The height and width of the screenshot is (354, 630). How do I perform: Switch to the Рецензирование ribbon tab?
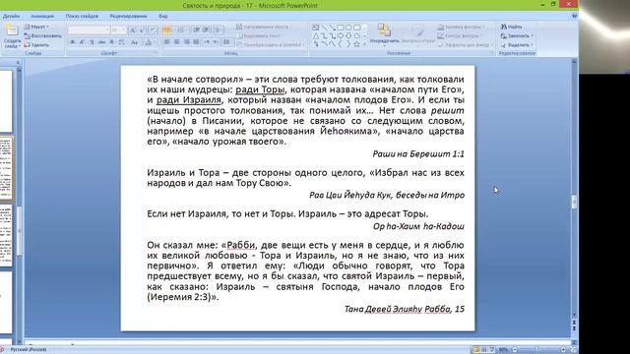click(129, 16)
